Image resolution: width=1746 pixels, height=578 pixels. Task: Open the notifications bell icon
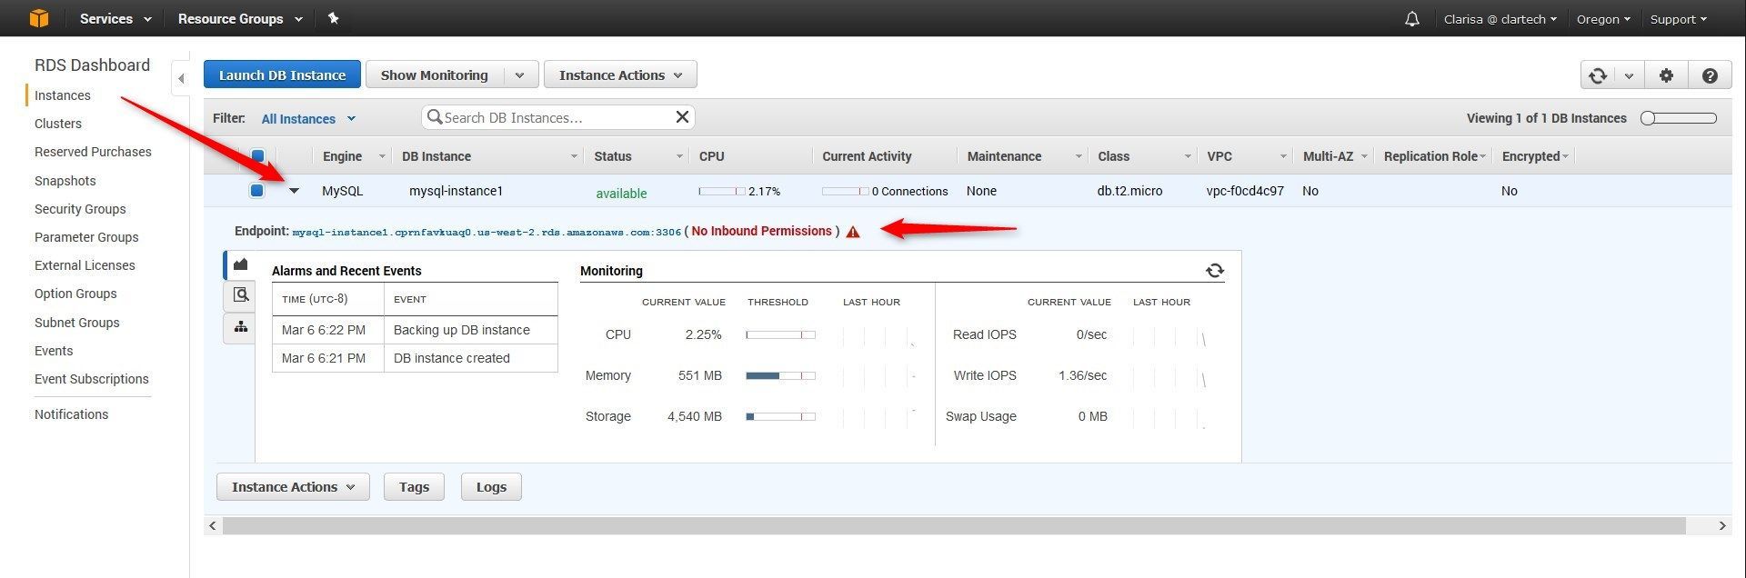click(1411, 19)
